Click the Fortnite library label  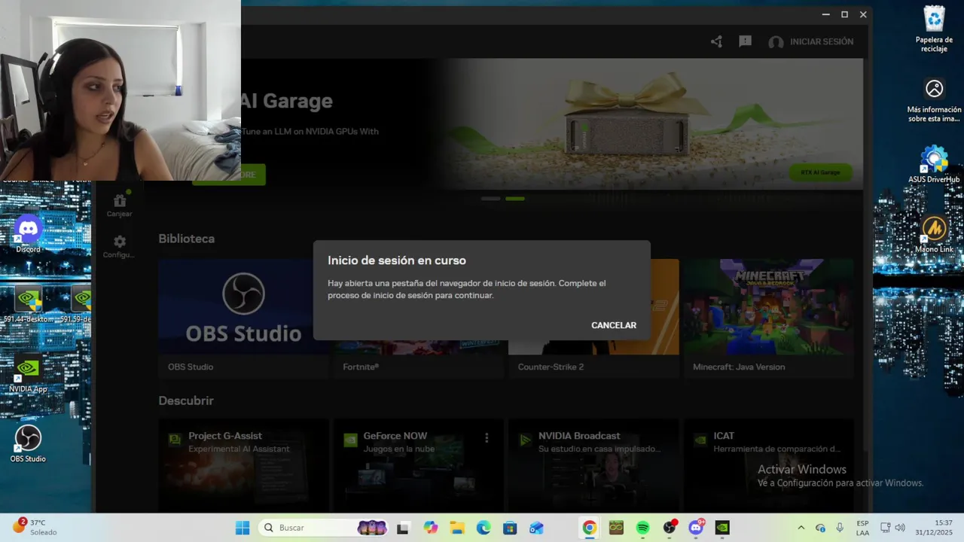pos(361,367)
